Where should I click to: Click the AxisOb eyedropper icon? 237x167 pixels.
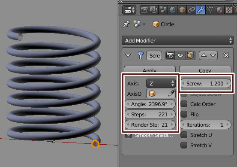pos(171,94)
